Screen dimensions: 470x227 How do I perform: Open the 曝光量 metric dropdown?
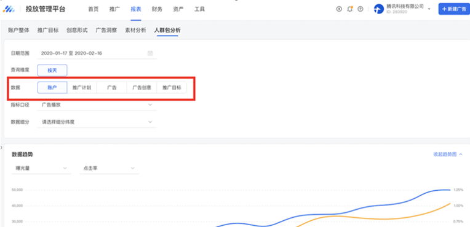[41, 168]
